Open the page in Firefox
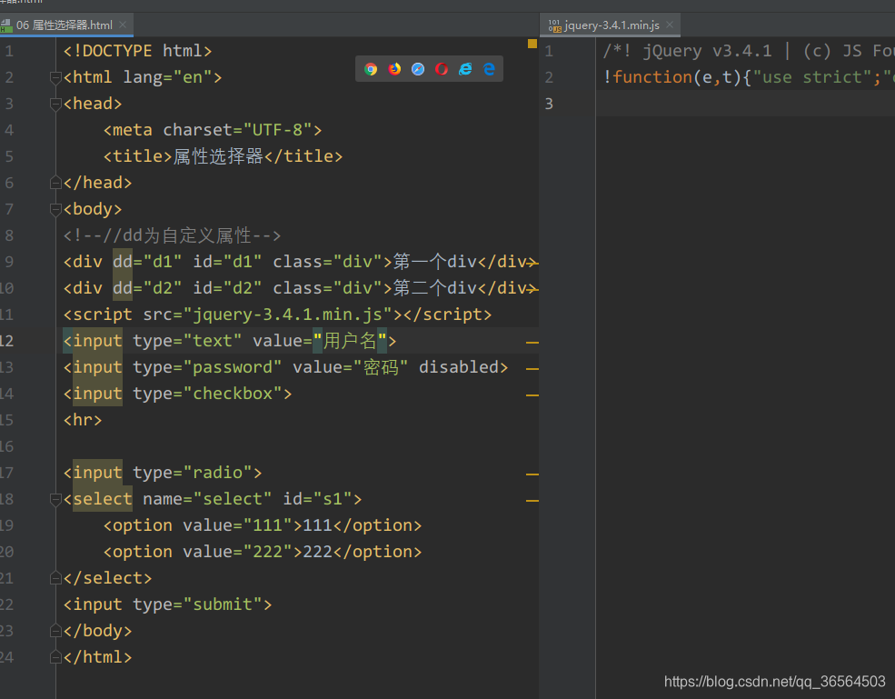The width and height of the screenshot is (895, 699). (x=393, y=68)
